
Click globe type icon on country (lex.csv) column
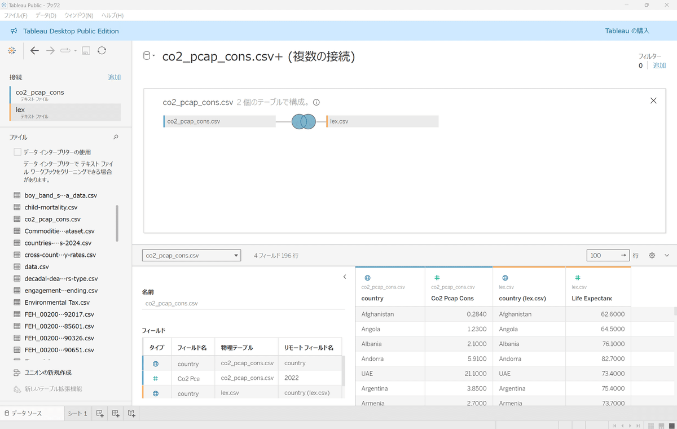coord(505,278)
